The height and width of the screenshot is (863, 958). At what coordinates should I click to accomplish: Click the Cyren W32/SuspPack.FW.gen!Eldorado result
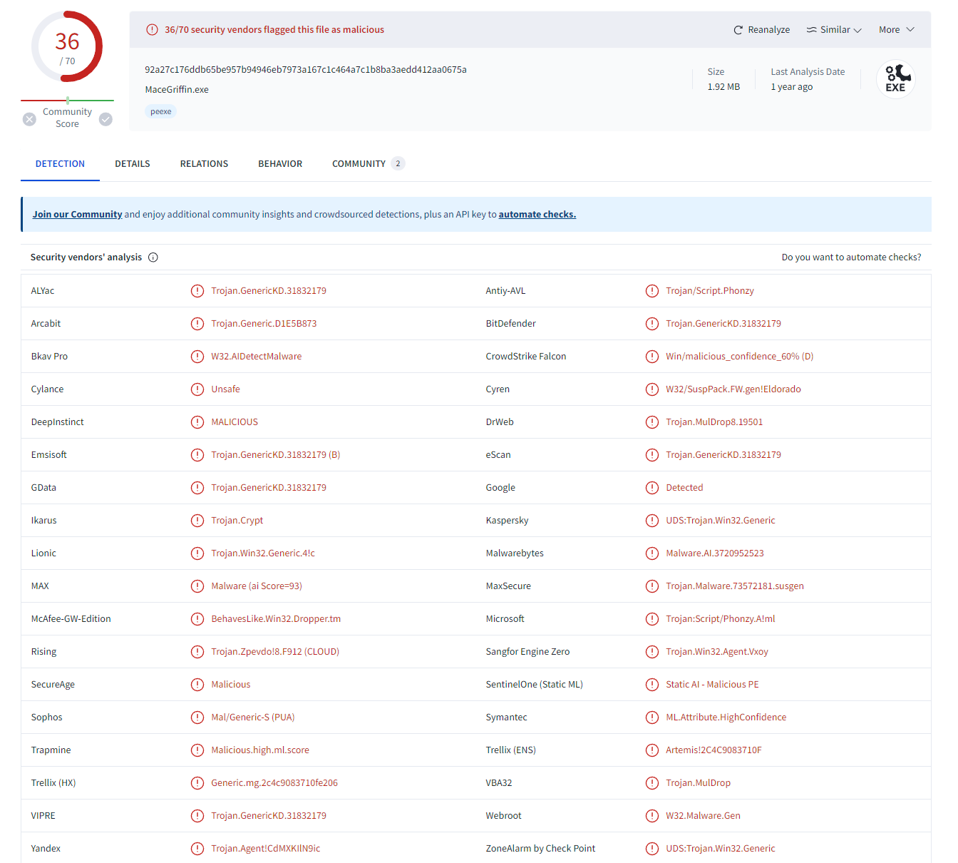(x=733, y=389)
